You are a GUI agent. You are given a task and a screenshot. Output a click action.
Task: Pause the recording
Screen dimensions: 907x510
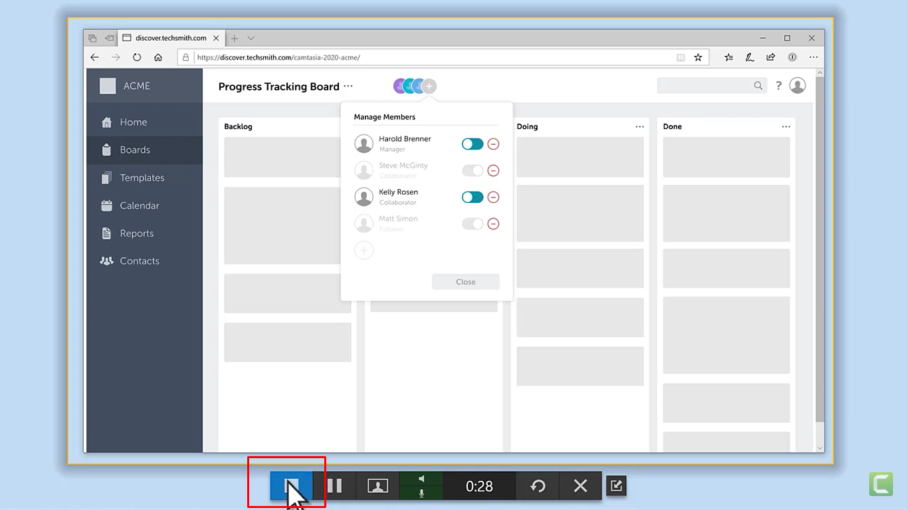(x=335, y=485)
